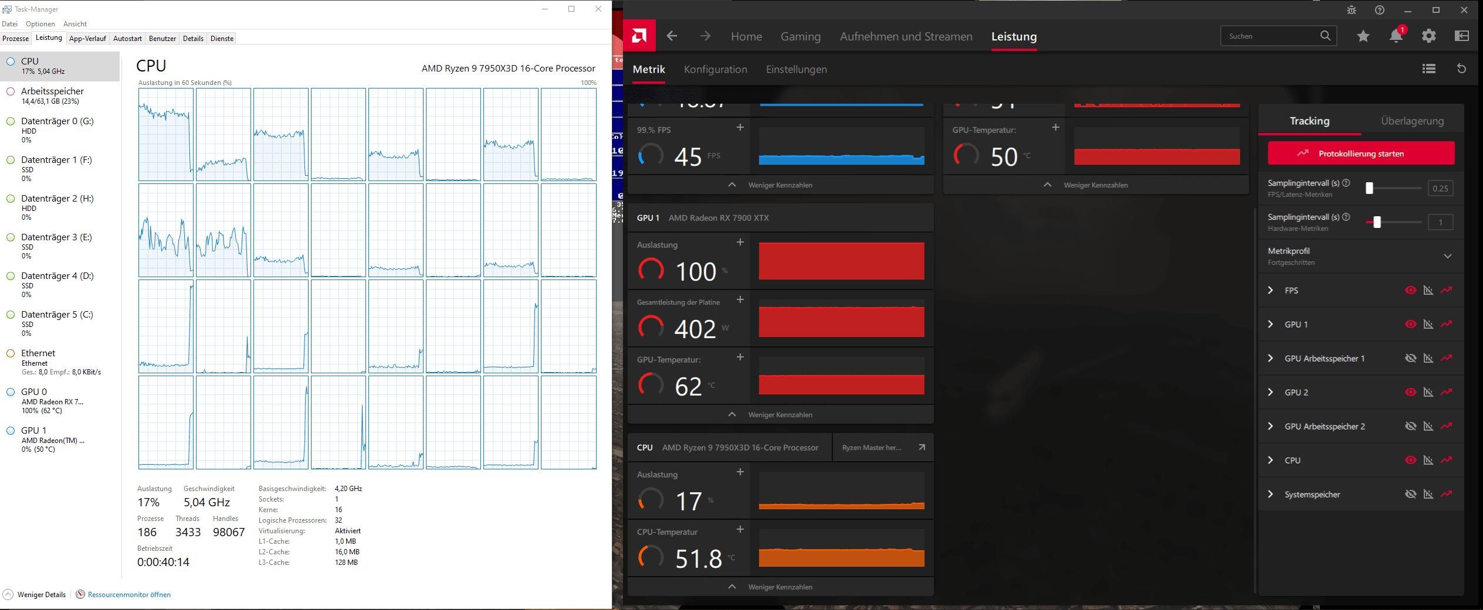Open notifications via the bell icon

pyautogui.click(x=1396, y=36)
